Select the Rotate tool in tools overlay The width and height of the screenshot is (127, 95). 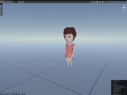click(1, 9)
